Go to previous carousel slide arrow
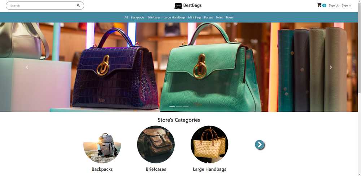The height and width of the screenshot is (176, 361). (27, 67)
